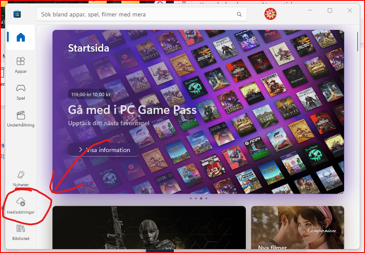This screenshot has height=253, width=365.
Task: Open the Gå med i PC Game Pass banner
Action: (x=198, y=112)
